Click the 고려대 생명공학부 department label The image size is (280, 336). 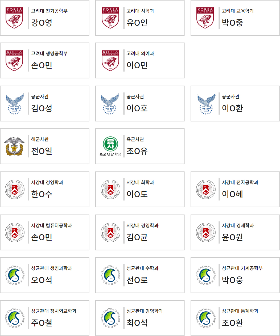pos(49,53)
